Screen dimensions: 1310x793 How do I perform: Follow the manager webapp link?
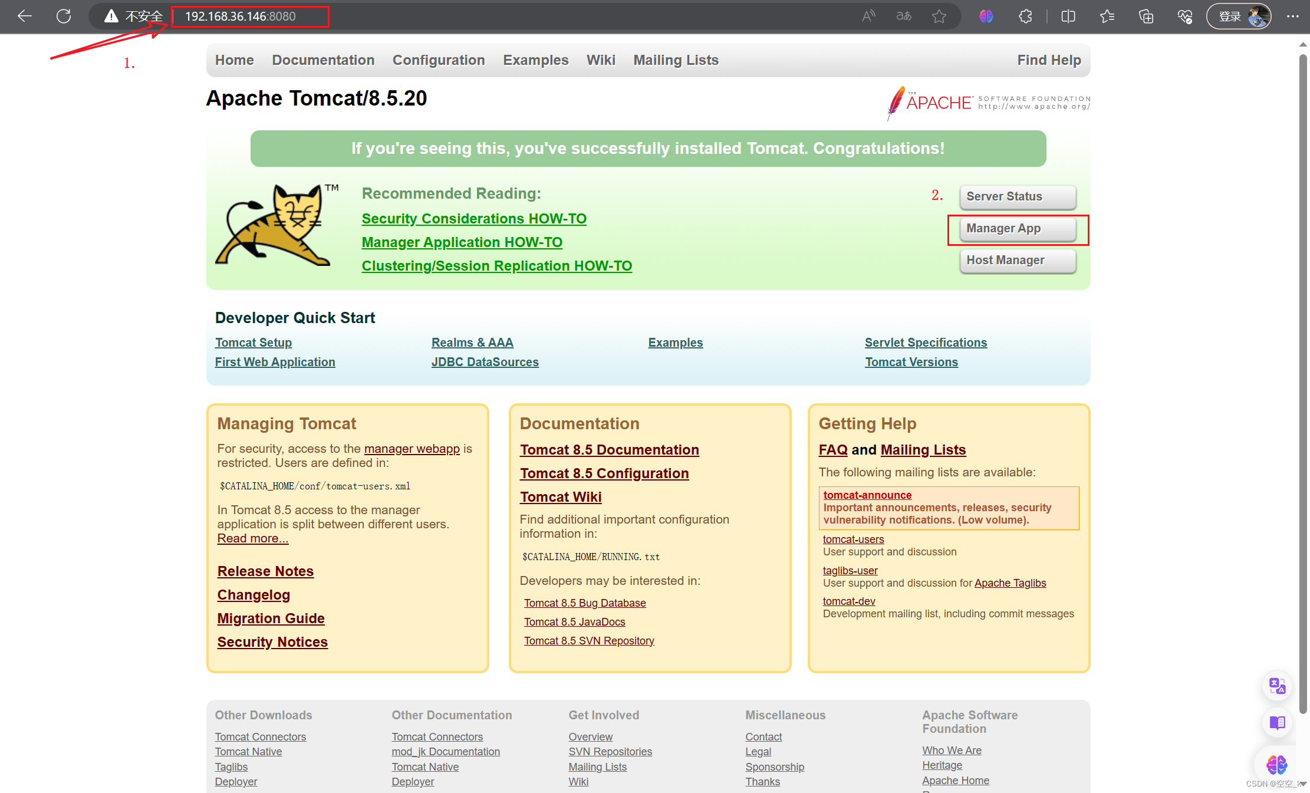coord(412,449)
